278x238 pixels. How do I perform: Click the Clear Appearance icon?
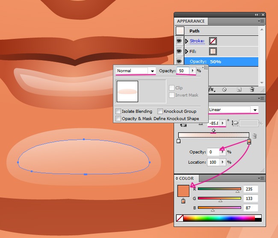click(224, 89)
